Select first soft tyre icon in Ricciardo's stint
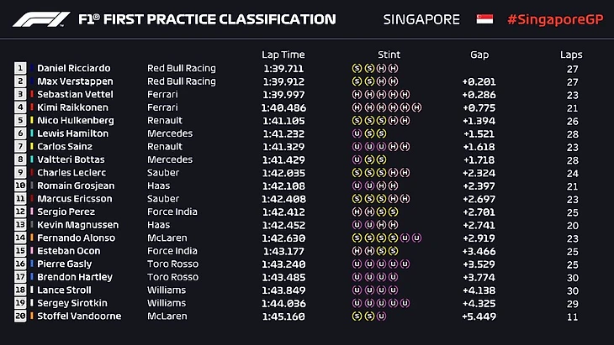 pyautogui.click(x=357, y=68)
